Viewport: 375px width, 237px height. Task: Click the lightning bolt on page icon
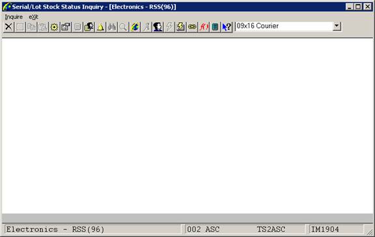180,27
